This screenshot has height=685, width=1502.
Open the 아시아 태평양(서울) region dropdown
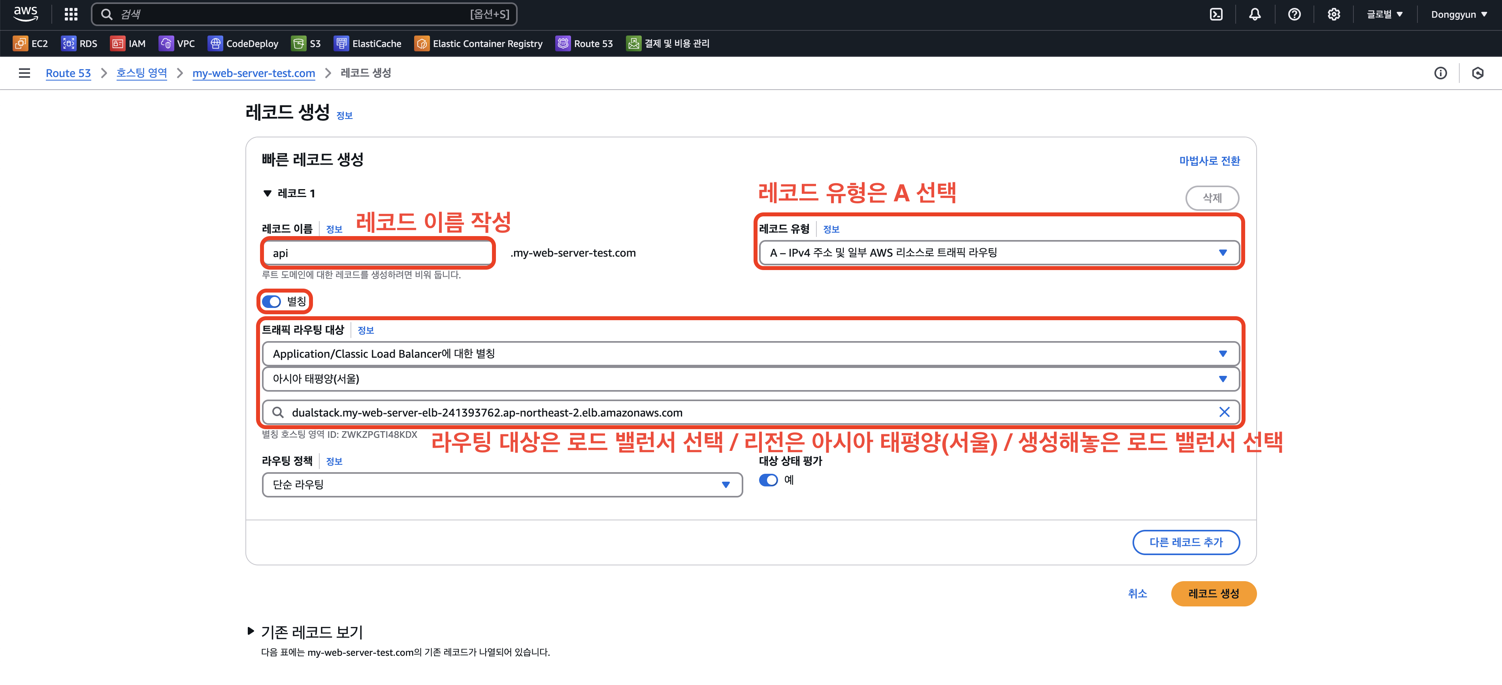coord(750,379)
